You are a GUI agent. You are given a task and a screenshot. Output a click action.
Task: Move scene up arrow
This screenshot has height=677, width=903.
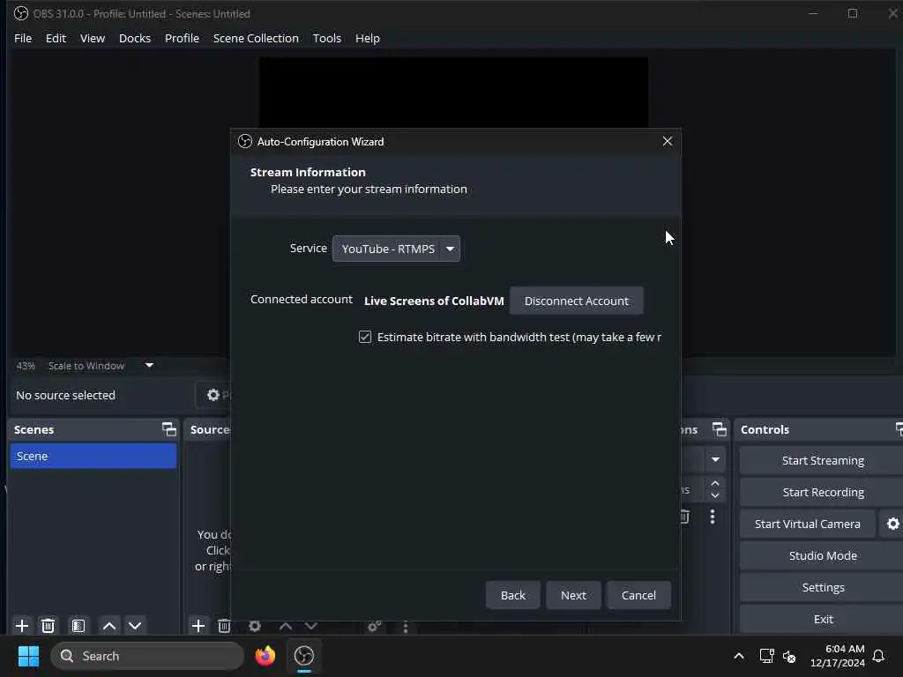[x=108, y=626]
